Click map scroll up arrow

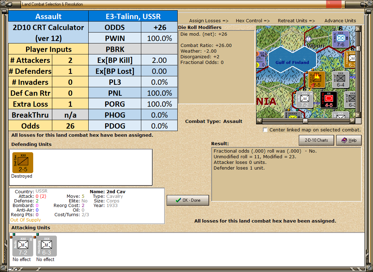click(x=358, y=29)
